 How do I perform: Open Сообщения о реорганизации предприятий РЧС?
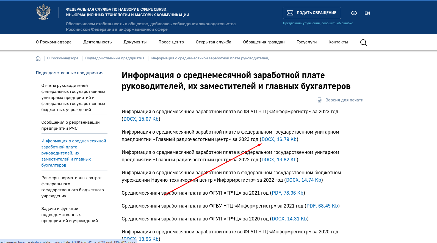(71, 125)
